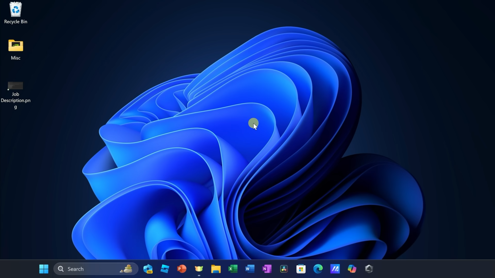Viewport: 495px width, 278px height.
Task: Launch DaVinci Resolve from taskbar
Action: [284, 269]
